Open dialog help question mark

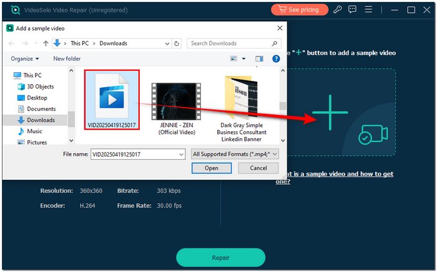click(276, 59)
